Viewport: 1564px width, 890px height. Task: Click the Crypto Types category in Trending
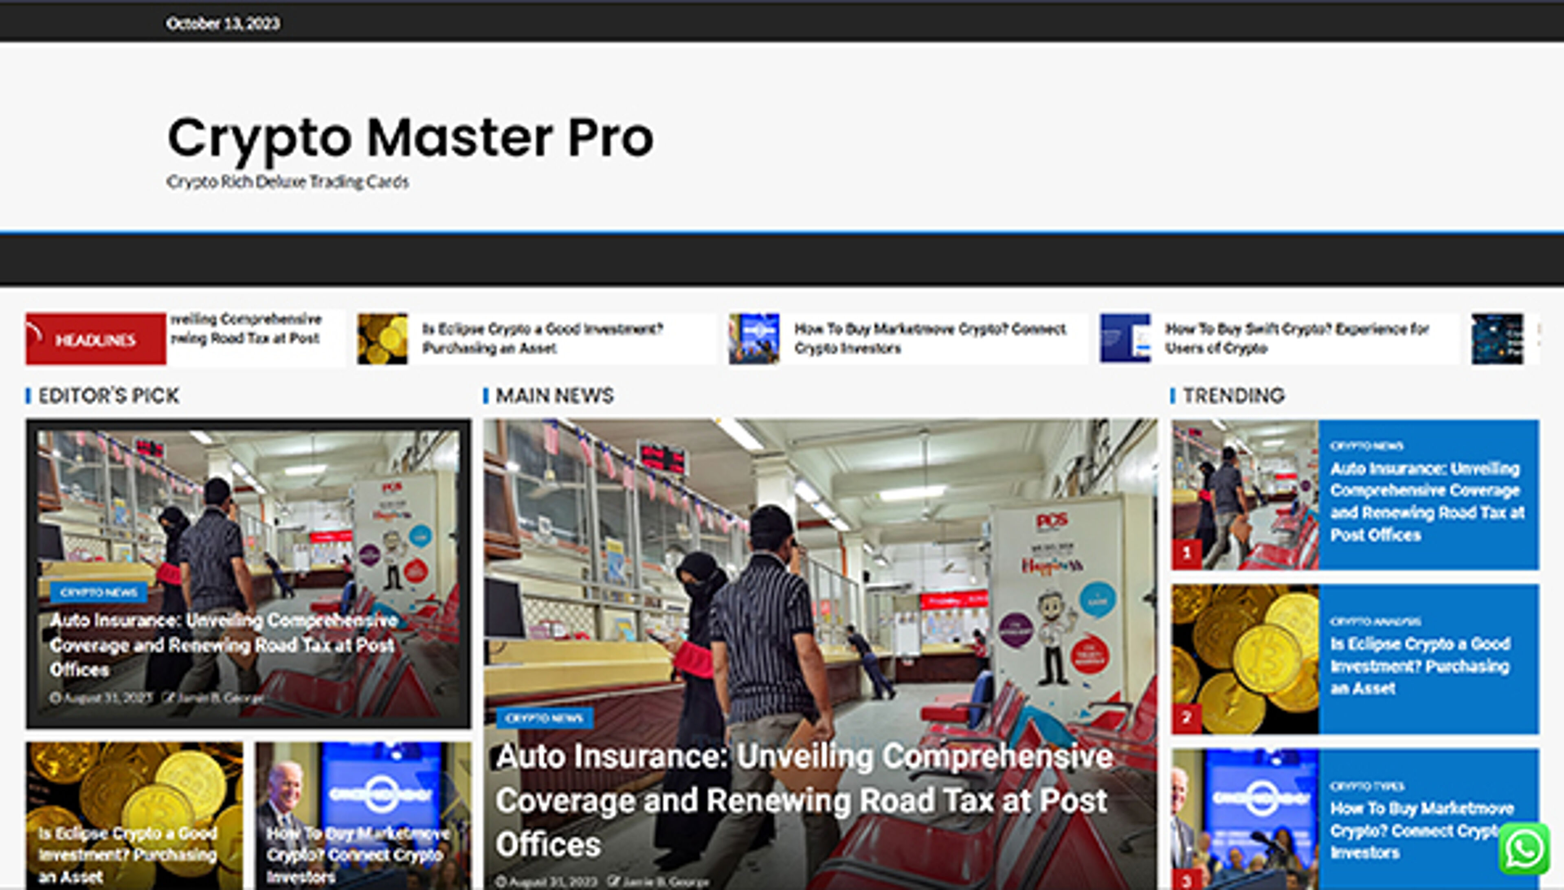click(x=1366, y=786)
